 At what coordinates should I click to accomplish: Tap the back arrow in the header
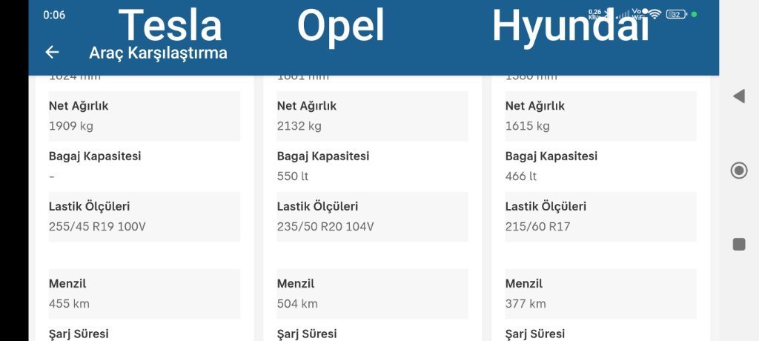52,52
